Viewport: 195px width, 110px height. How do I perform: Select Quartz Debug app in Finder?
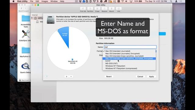pos(26,68)
